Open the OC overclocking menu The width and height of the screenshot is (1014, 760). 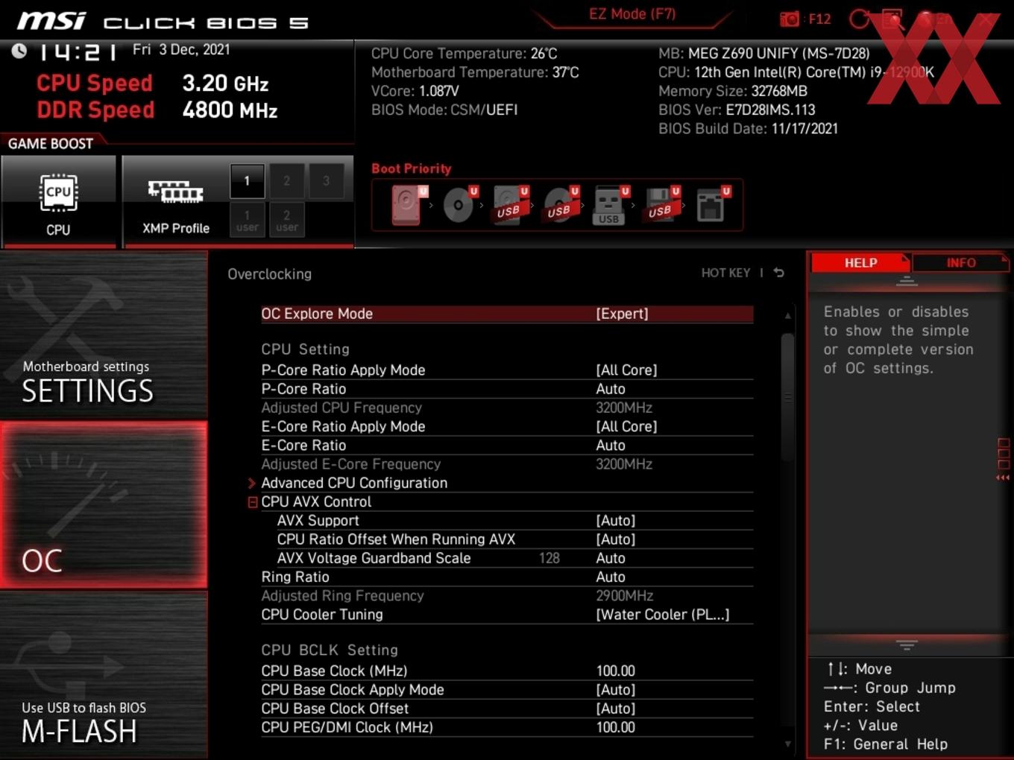click(104, 505)
